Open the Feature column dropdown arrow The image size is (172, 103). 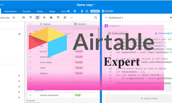(x=71, y=24)
